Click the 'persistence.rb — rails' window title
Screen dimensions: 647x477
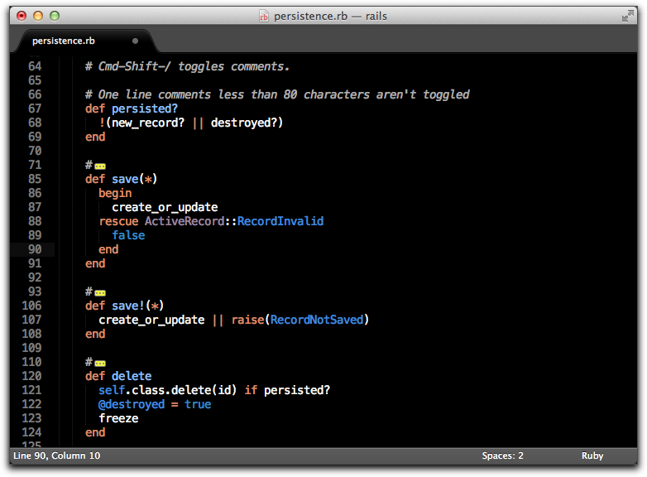330,16
